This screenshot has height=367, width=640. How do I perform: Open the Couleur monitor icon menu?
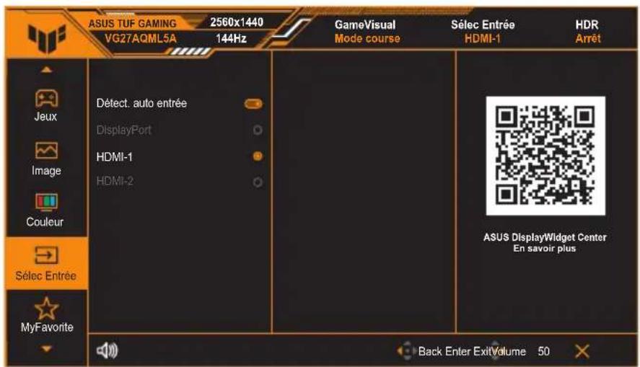point(45,210)
